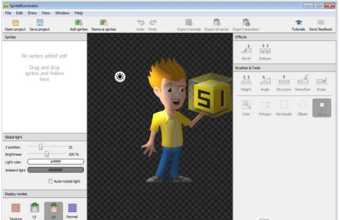The image size is (340, 220).
Task: Open a project via Open project icon
Action: click(x=15, y=22)
